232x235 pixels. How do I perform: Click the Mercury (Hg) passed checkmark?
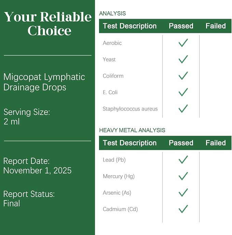(183, 176)
